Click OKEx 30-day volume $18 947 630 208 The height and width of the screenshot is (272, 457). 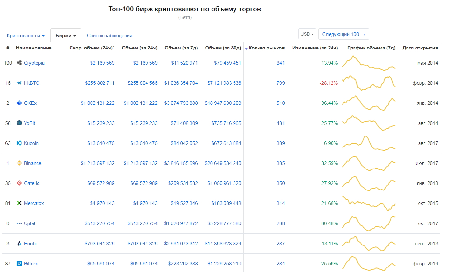(223, 103)
